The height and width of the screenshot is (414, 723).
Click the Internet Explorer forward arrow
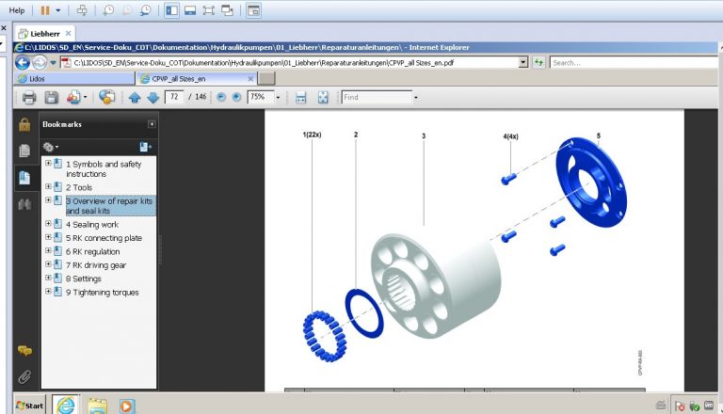tap(40, 62)
